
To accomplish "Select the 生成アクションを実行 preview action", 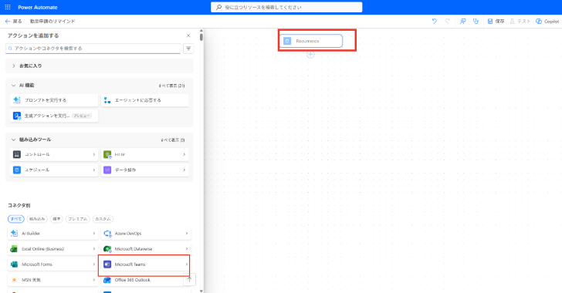I will pyautogui.click(x=54, y=116).
